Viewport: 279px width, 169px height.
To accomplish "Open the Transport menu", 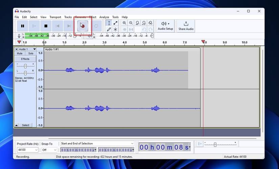I will click(x=55, y=17).
